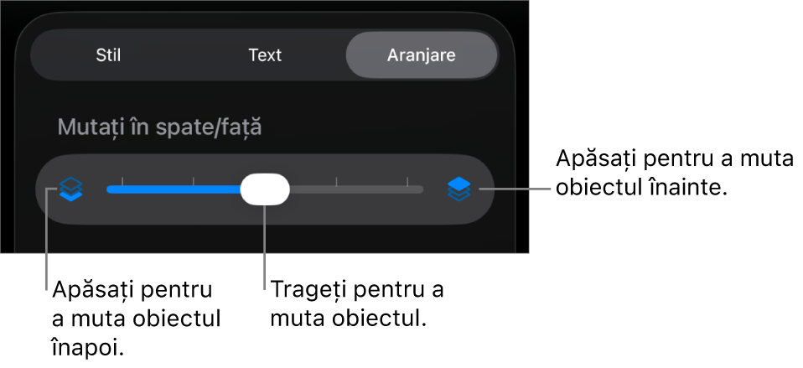The image size is (803, 368).
Task: Click the "Trageți pentru a muta obiectul" callout
Action: pos(357,304)
